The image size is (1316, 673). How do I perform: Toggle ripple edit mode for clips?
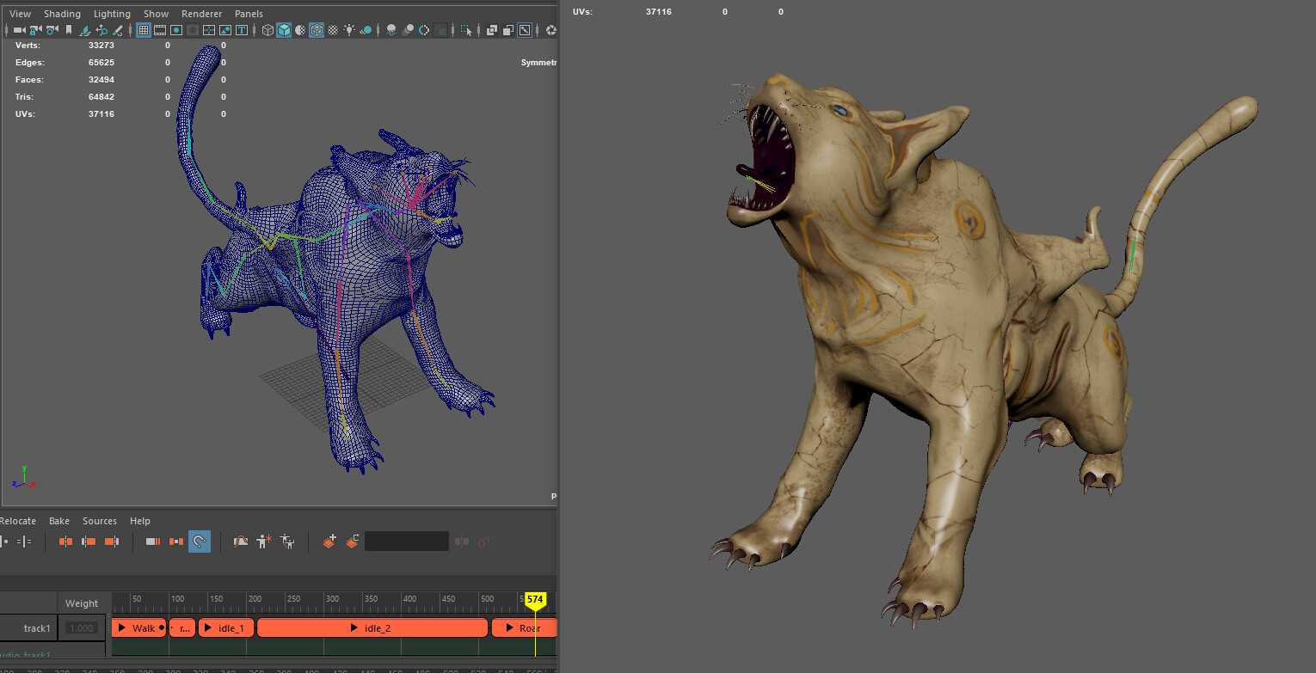click(x=152, y=541)
